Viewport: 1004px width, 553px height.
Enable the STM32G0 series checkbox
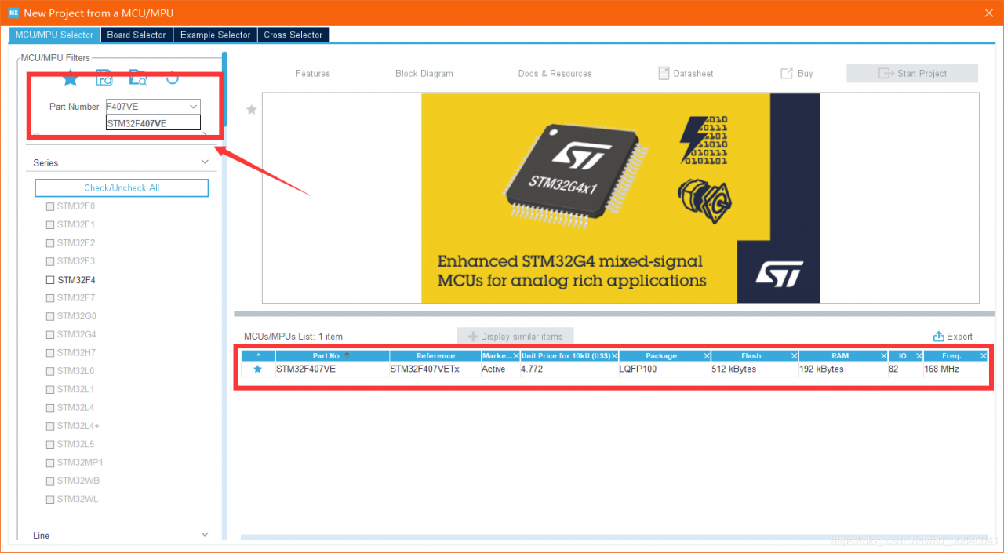50,316
